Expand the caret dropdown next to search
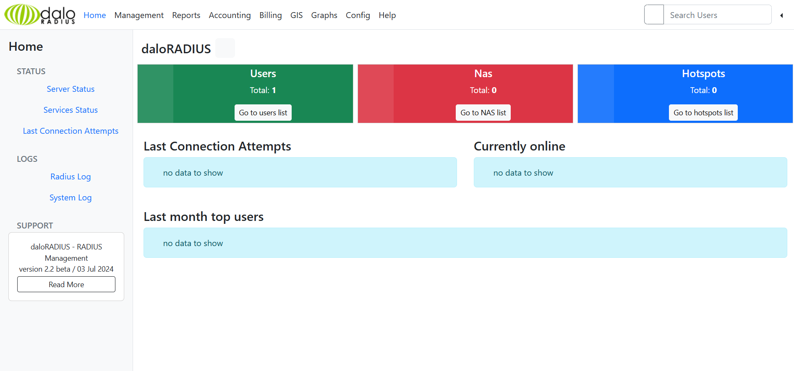Viewport: 794px width, 371px height. point(781,16)
